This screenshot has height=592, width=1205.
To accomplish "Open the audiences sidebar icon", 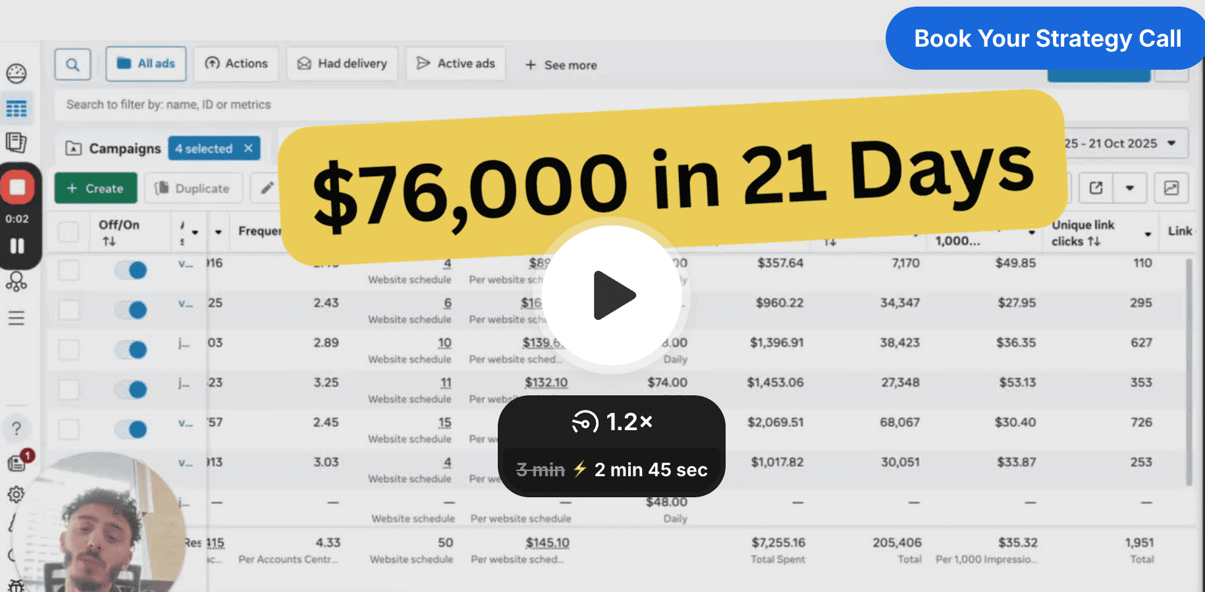I will [16, 282].
